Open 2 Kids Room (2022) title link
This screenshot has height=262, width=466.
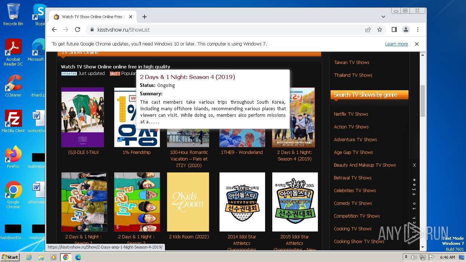point(189,237)
